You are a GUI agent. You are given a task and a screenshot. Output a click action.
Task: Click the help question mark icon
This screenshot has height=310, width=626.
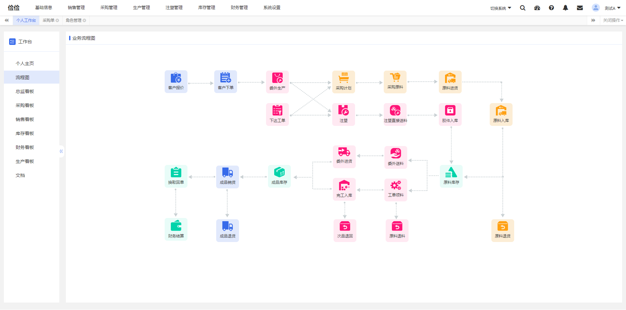(551, 8)
